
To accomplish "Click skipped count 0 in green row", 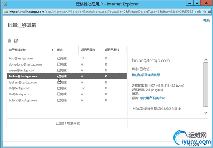I will pyautogui.click(x=106, y=70).
